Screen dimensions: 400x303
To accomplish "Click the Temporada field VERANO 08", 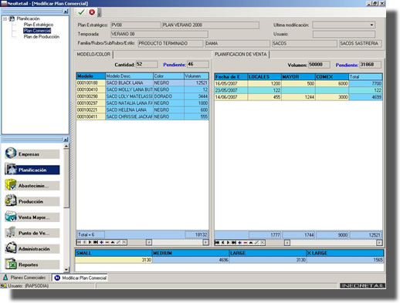I will click(159, 34).
